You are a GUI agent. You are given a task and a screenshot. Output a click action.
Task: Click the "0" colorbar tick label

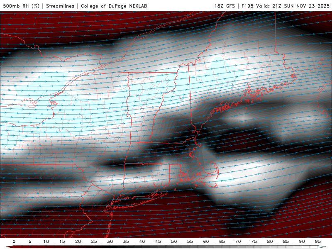(x=14, y=242)
